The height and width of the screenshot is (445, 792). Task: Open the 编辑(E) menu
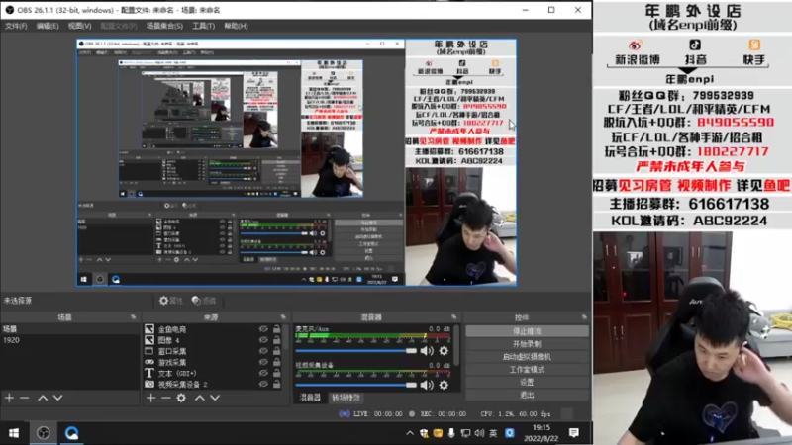48,26
